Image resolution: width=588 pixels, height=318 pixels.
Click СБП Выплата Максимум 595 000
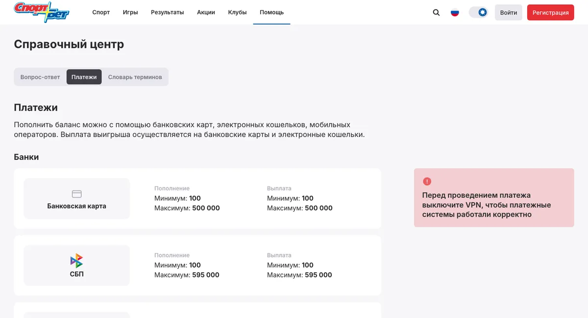(299, 275)
